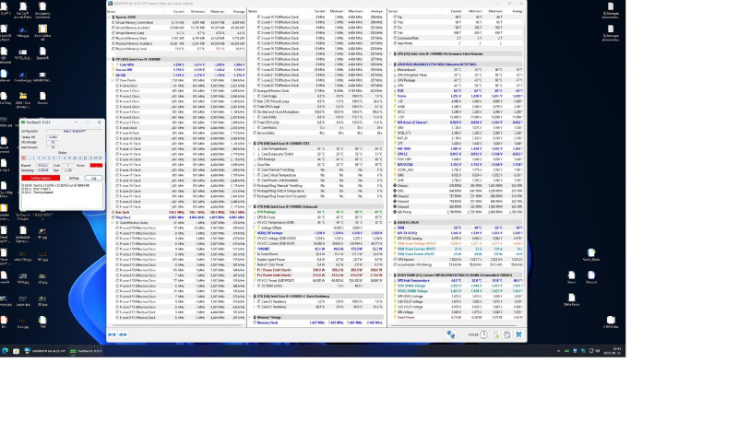Switch to the TestMem5 taskbar button
Image resolution: width=738 pixels, height=421 pixels.
(x=86, y=351)
